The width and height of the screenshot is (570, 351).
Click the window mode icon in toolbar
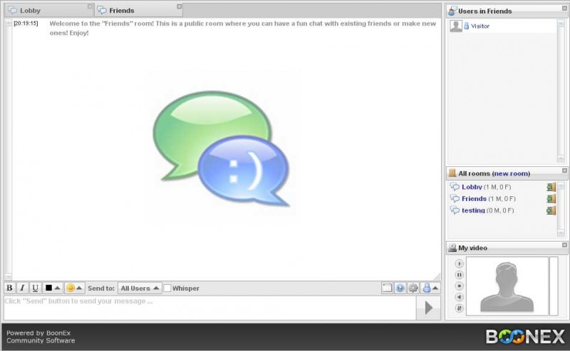pos(387,288)
